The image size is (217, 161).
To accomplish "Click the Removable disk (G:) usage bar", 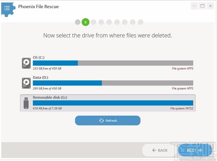I will [x=113, y=103].
